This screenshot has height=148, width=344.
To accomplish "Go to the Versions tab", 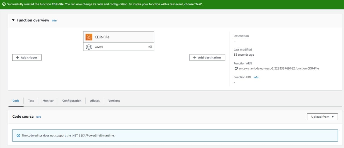I will 114,101.
